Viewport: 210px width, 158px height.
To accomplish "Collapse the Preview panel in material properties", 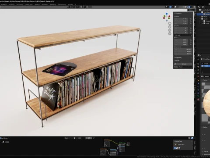I will coord(204,80).
